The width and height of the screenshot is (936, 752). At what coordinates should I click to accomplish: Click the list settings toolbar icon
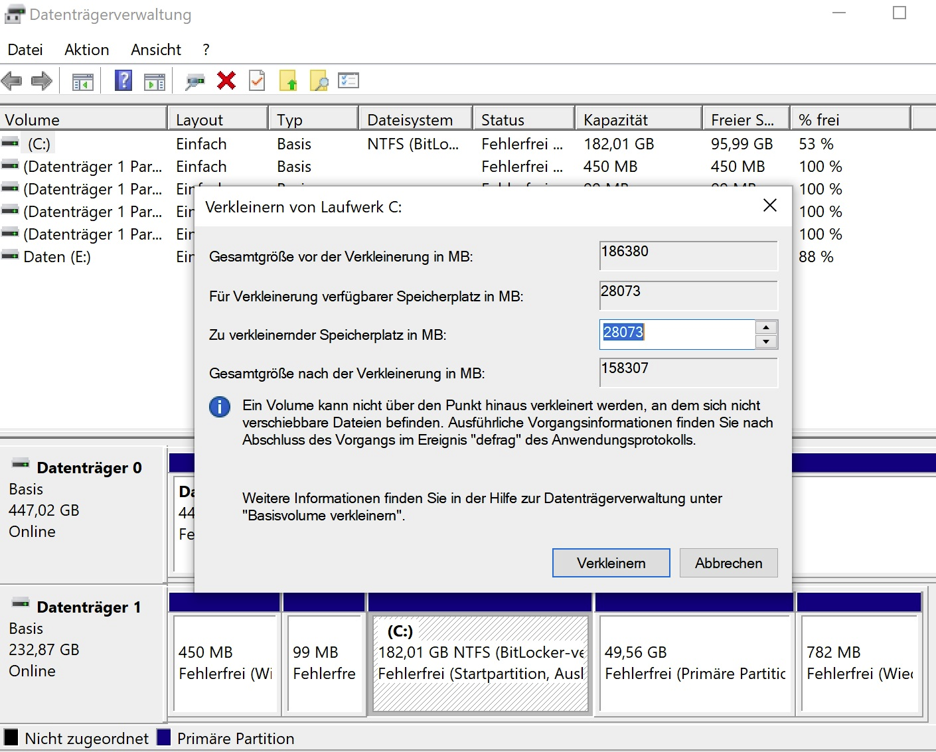[349, 80]
